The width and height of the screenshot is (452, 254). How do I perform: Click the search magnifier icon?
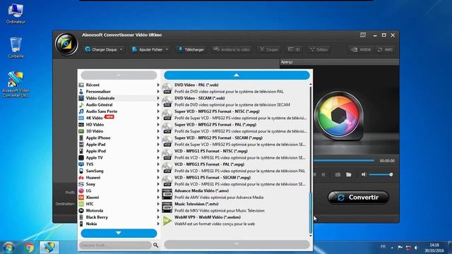tap(155, 245)
